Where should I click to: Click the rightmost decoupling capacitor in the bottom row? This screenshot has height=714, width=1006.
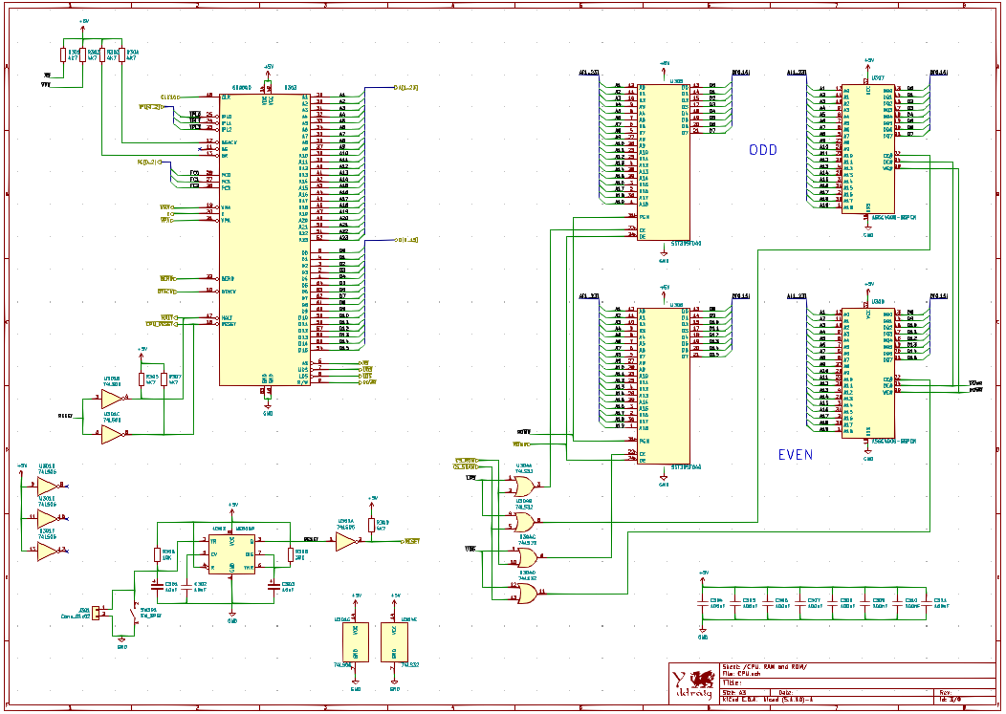927,602
